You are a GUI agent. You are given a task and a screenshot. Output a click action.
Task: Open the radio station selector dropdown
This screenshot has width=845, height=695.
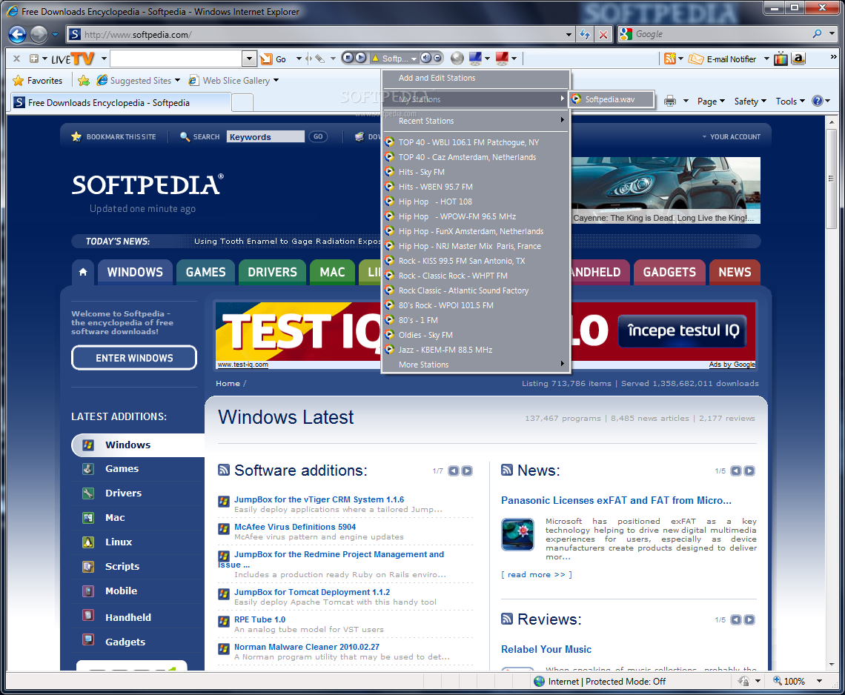click(414, 59)
